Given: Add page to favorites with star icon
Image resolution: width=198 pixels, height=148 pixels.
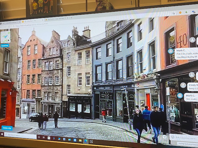Looking at the screenshot, I should pyautogui.click(x=174, y=13).
